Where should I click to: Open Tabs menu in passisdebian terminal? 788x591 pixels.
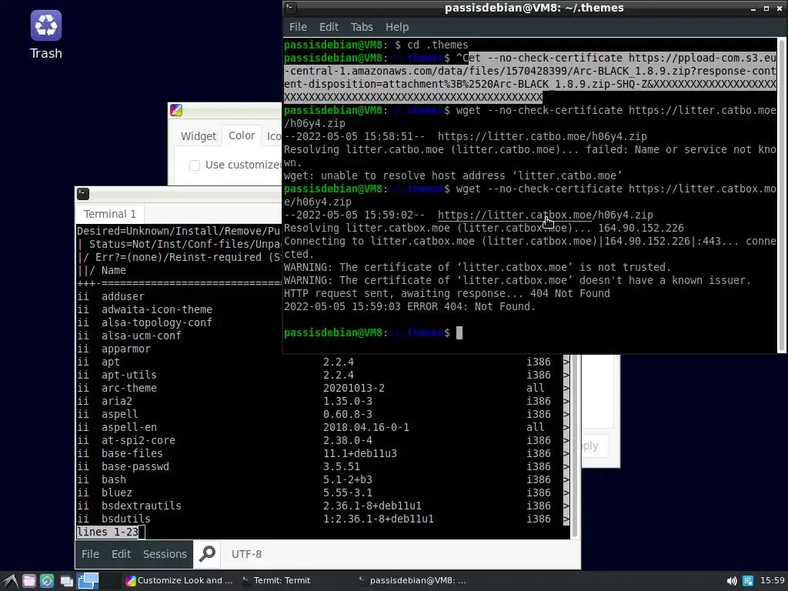click(x=362, y=27)
